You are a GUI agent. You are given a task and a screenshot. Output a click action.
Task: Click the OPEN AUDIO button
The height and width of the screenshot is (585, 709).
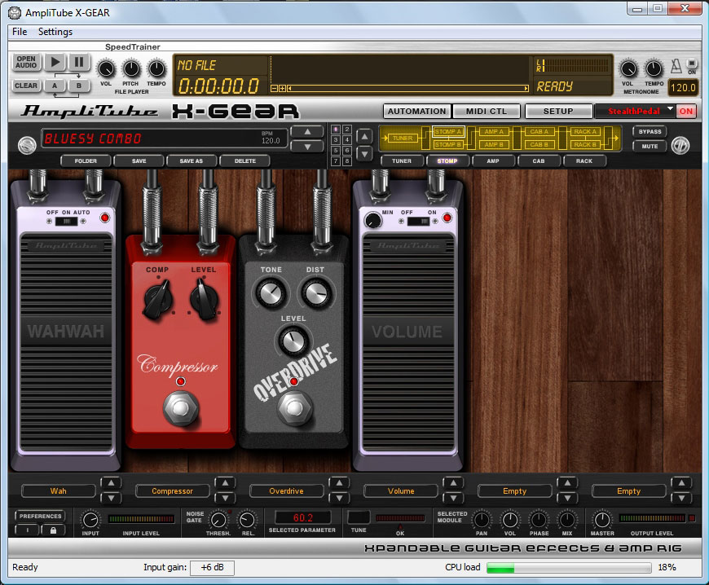click(26, 62)
